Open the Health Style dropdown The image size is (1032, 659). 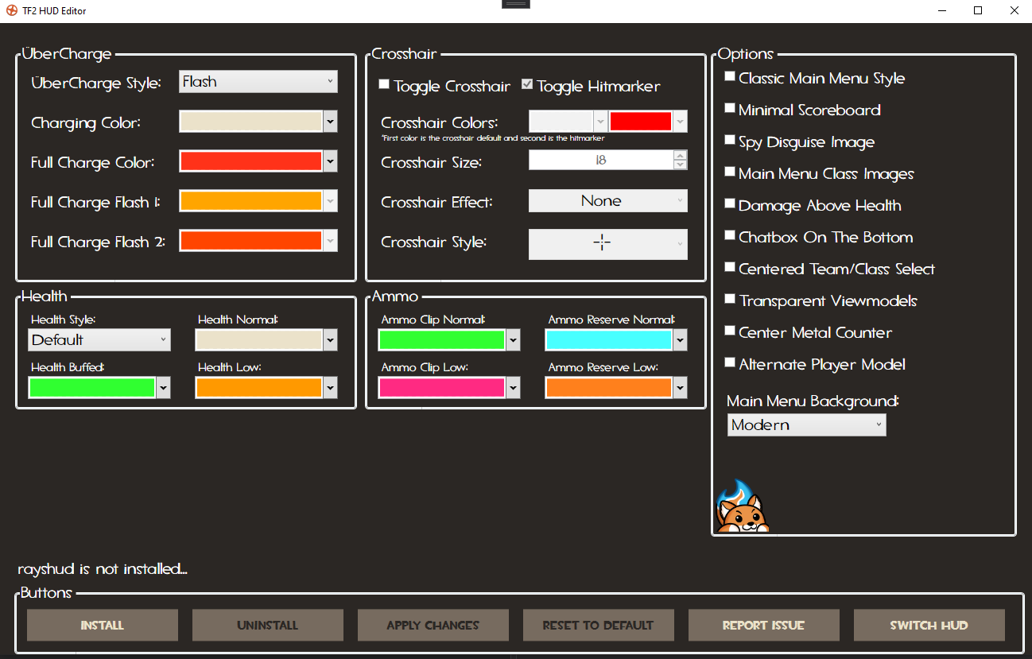click(99, 339)
